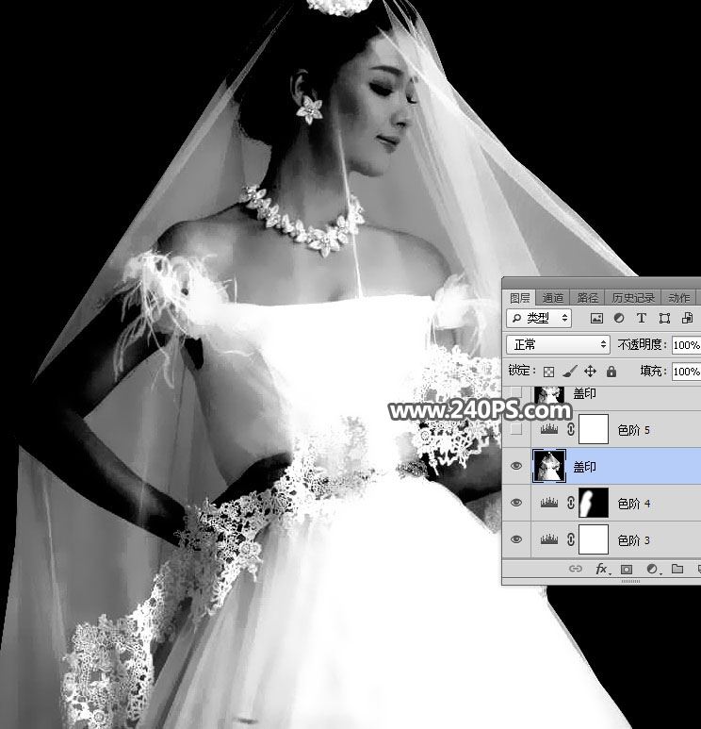Open layer style fx menu
701x729 pixels.
601,570
